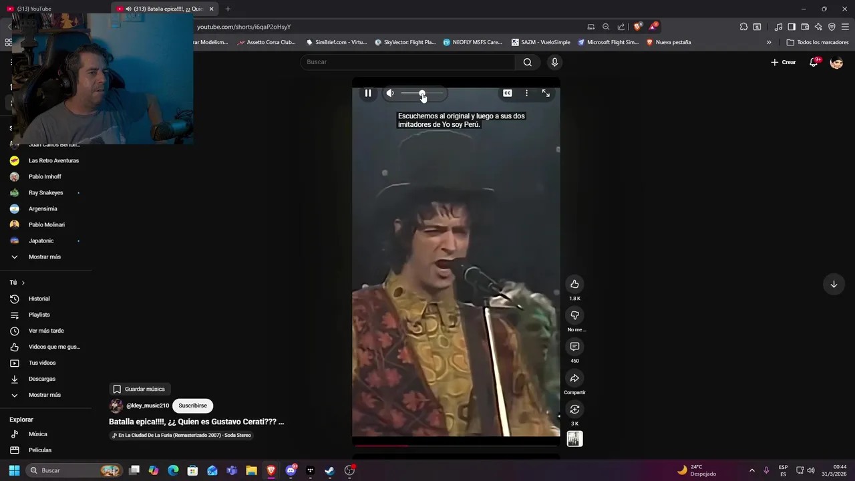
Task: Click the Compartir share button
Action: click(574, 378)
